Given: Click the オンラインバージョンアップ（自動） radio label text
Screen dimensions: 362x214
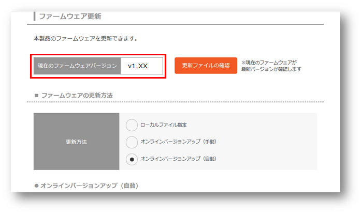Looking at the screenshot, I should [178, 159].
